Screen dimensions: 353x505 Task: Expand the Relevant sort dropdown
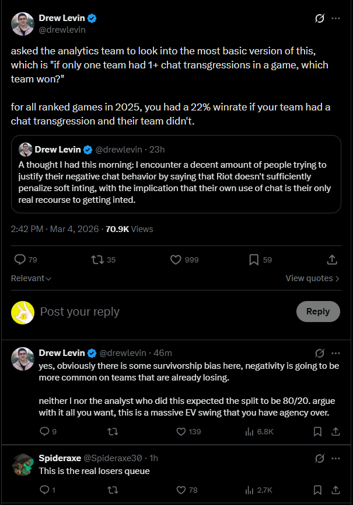(31, 278)
